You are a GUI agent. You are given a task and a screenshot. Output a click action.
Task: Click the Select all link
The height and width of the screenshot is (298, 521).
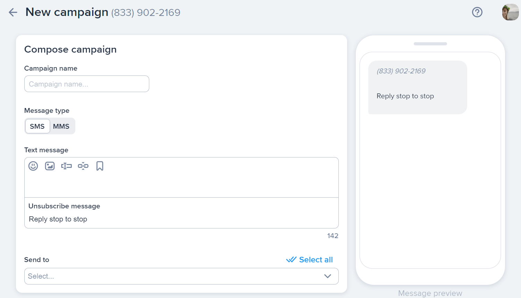coord(316,259)
